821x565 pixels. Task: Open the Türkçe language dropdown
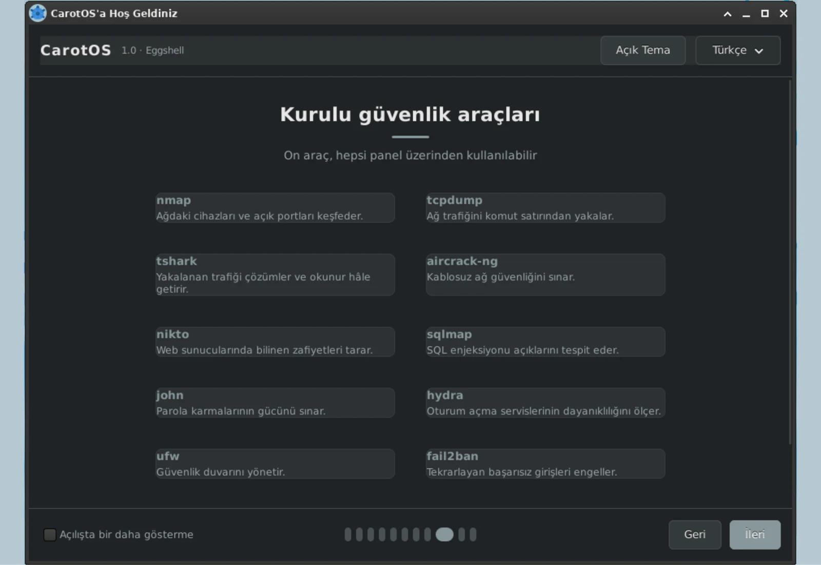[x=738, y=50]
